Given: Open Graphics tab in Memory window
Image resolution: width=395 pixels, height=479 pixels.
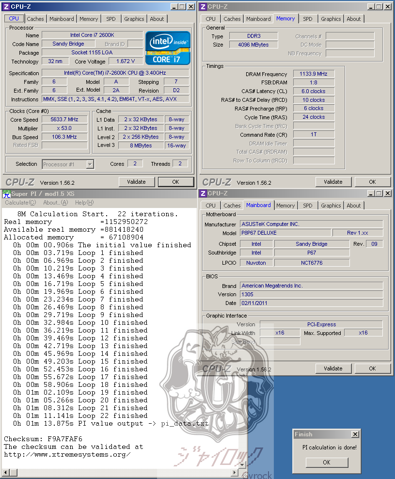Looking at the screenshot, I should [x=331, y=19].
